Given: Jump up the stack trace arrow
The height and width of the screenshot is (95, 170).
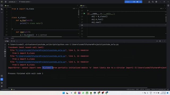Looking at the screenshot, I should [5, 45].
